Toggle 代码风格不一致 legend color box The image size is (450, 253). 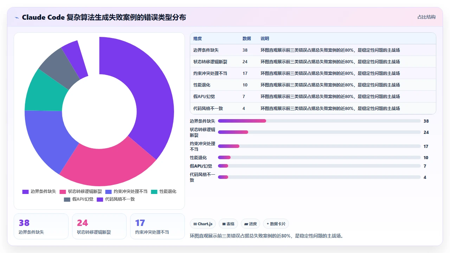(100, 200)
